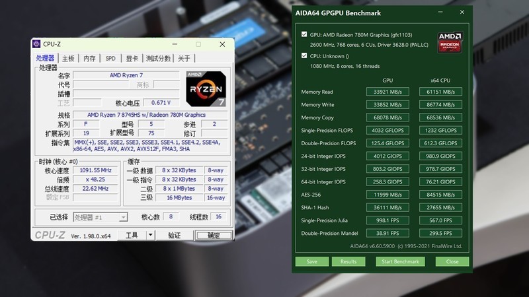Open the 内存 tab
This screenshot has width=529, height=297.
click(x=89, y=59)
